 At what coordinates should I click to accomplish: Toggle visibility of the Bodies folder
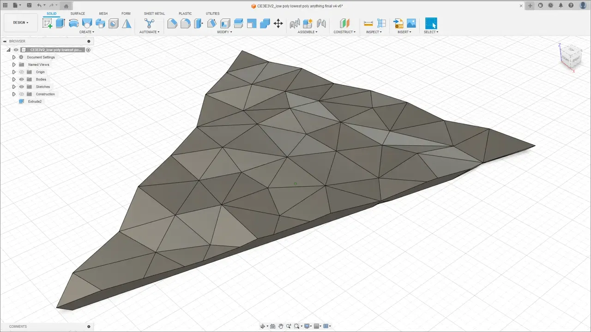click(x=21, y=79)
